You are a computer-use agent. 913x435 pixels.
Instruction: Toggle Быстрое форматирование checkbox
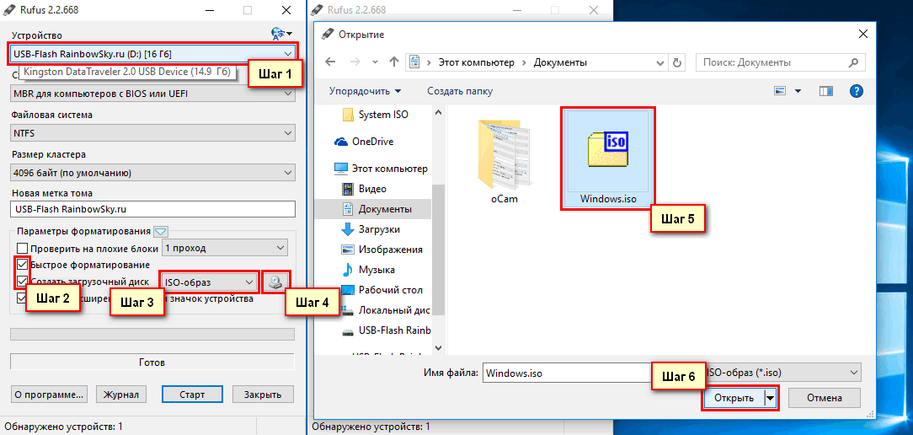click(23, 265)
